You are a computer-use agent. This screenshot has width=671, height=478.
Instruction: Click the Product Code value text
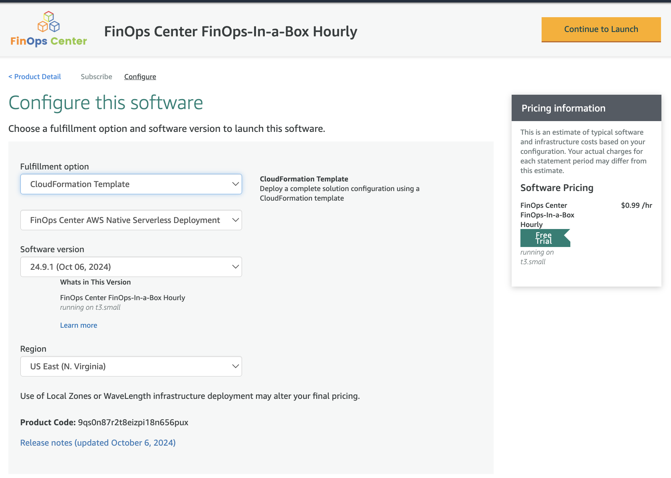click(x=133, y=422)
